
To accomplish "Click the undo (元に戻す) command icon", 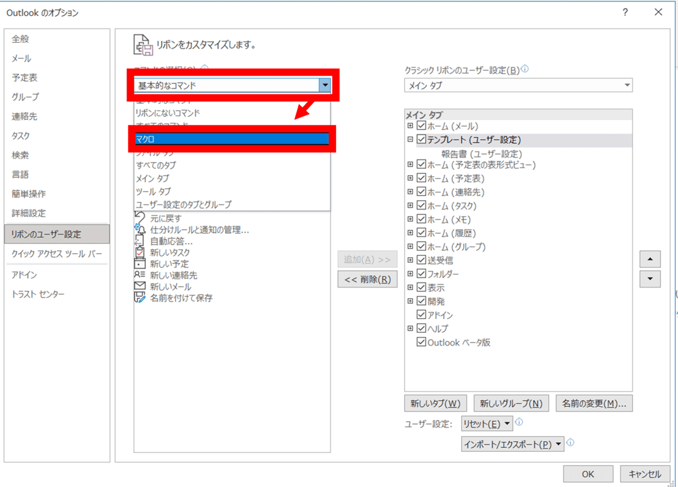I will [x=140, y=218].
